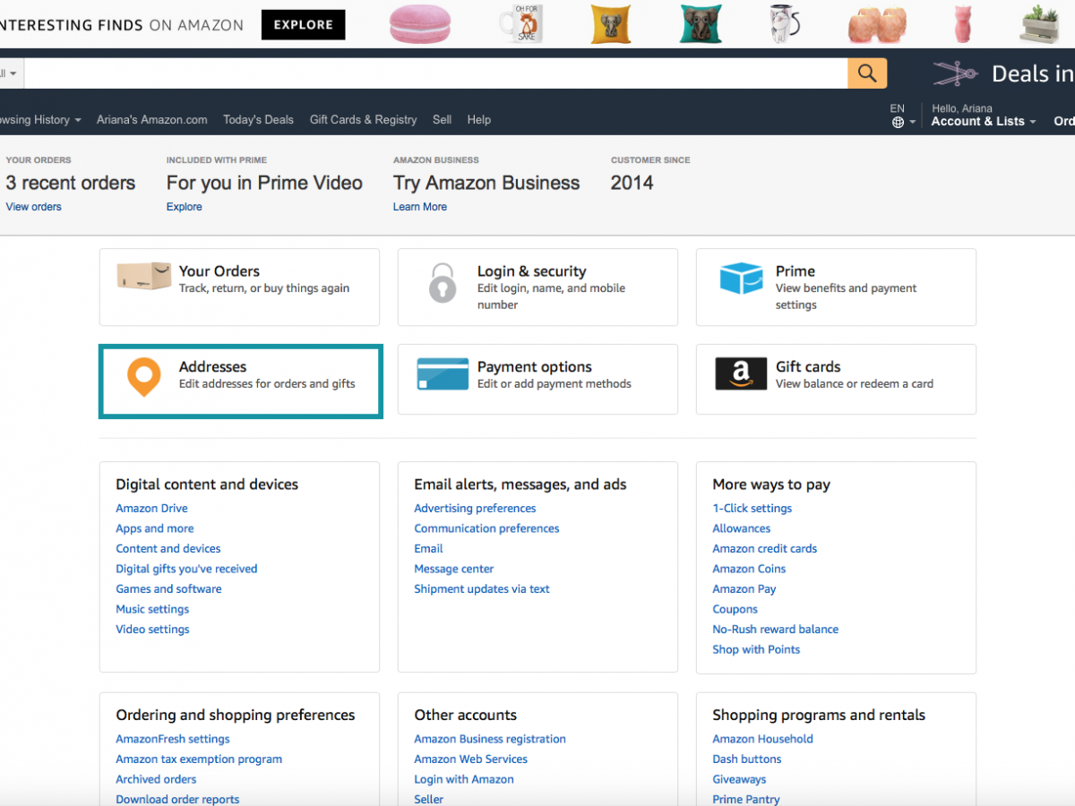Viewport: 1075px width, 806px height.
Task: Open the Addresses card title
Action: [213, 367]
